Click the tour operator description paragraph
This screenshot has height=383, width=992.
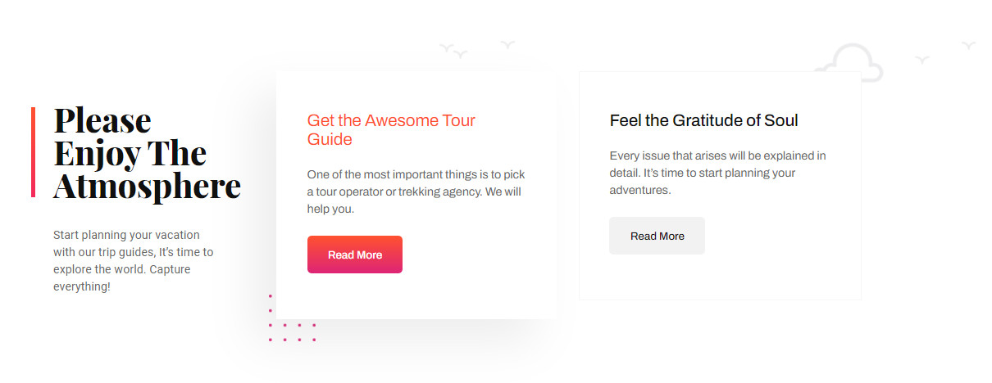pos(416,191)
